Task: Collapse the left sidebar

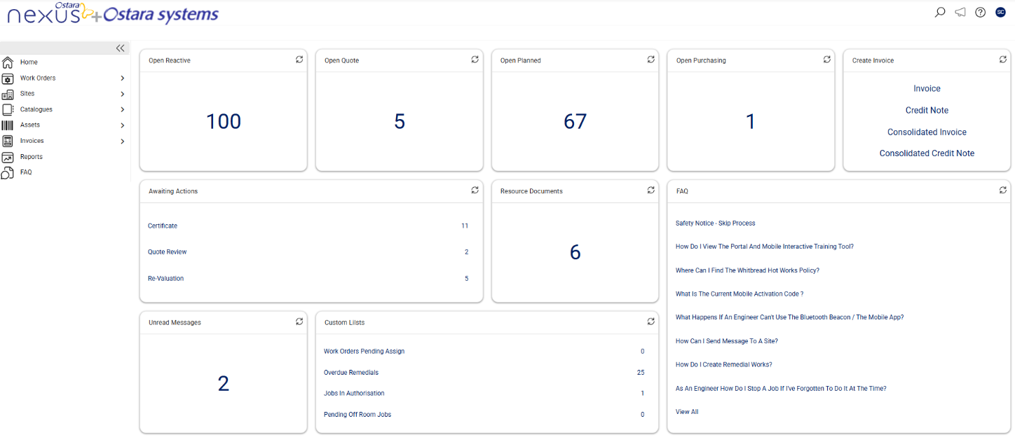Action: [x=120, y=48]
